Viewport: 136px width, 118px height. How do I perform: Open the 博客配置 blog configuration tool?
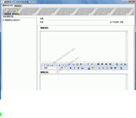(7, 12)
